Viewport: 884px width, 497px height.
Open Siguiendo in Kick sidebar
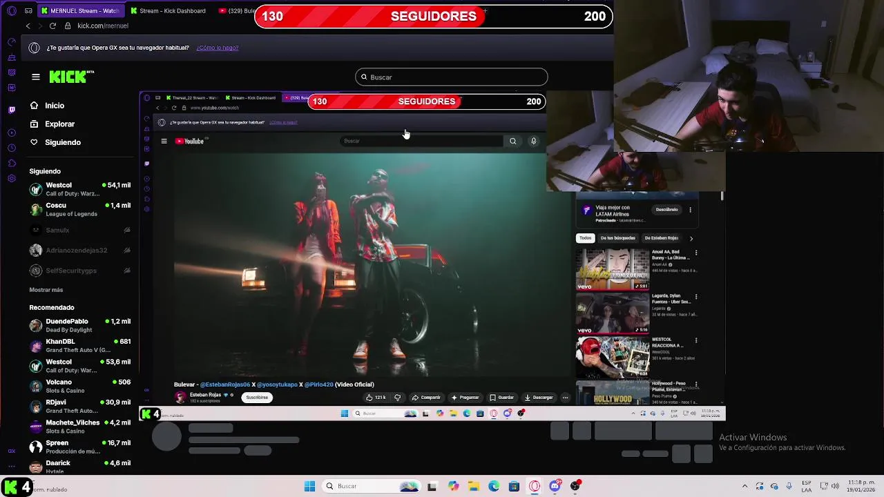tap(55, 142)
